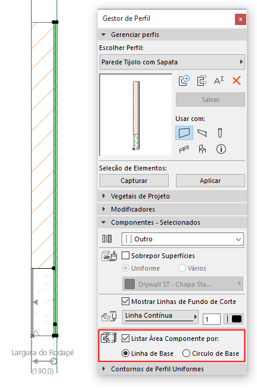Click the profile preview thumbnail
This screenshot has width=257, height=388.
tap(136, 115)
